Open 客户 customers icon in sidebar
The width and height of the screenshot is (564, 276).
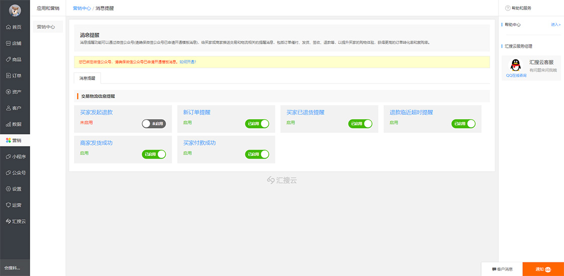[x=9, y=108]
